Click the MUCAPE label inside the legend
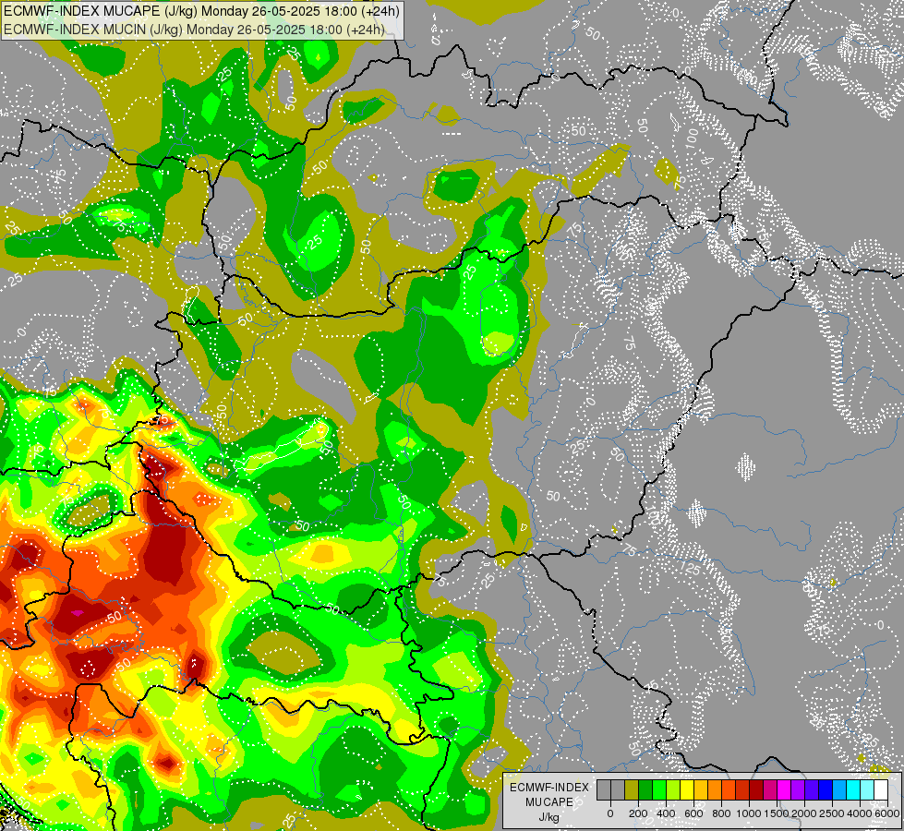The height and width of the screenshot is (831, 904). pyautogui.click(x=549, y=802)
